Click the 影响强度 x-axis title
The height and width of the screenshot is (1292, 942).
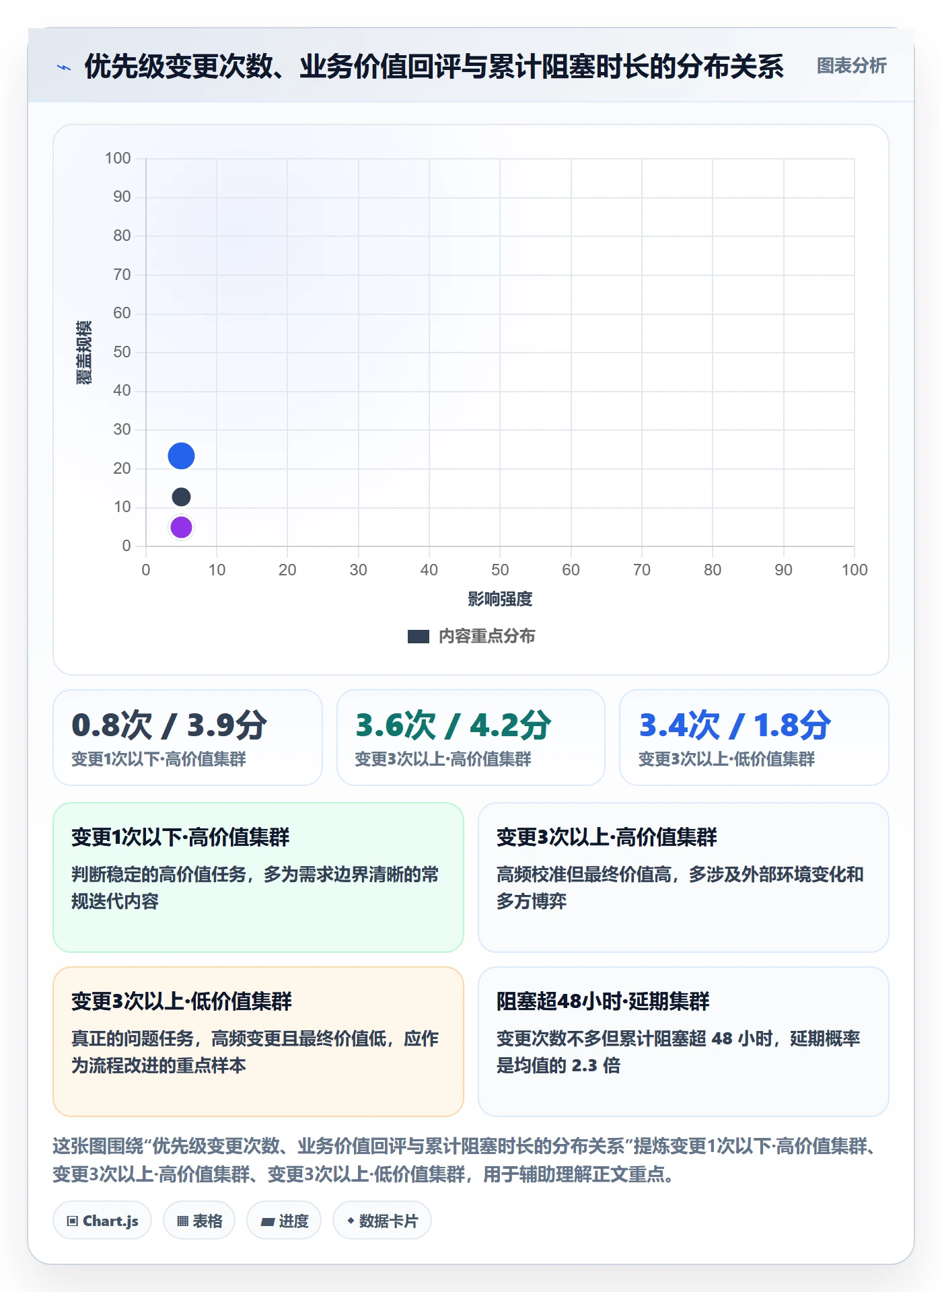pos(500,599)
